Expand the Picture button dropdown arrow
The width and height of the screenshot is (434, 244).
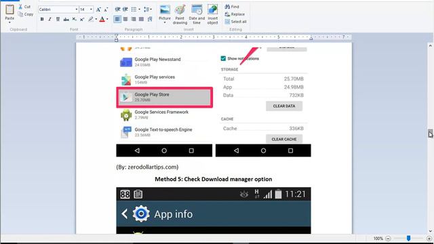click(165, 22)
